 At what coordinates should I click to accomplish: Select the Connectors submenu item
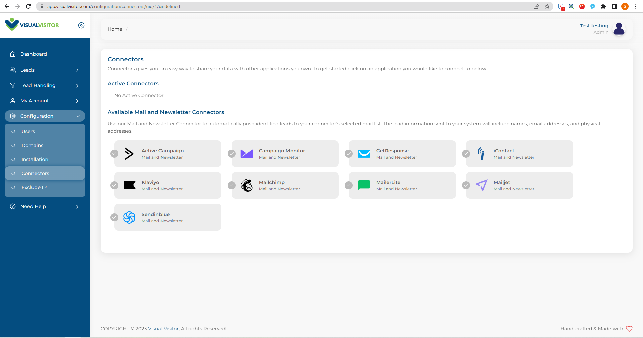[x=45, y=173]
